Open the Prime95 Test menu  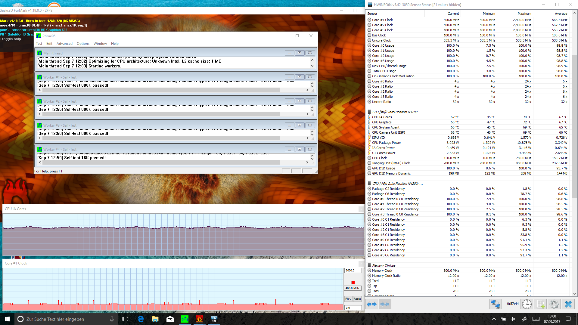[x=39, y=44]
